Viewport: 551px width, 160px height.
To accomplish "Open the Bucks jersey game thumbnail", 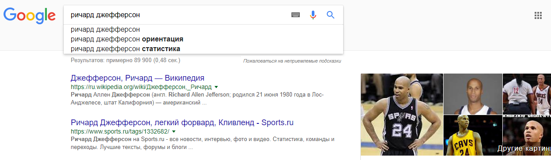I will tap(527, 93).
